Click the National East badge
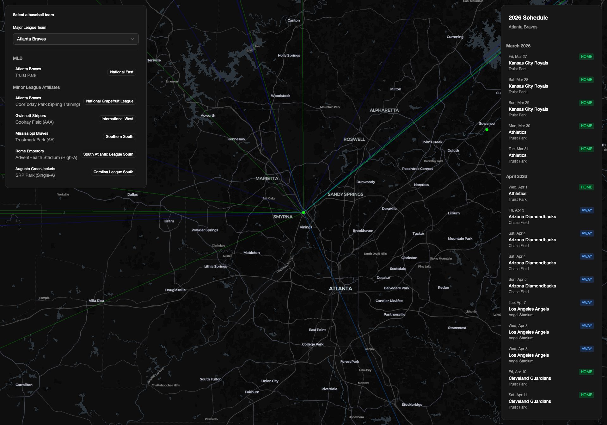This screenshot has height=425, width=607. (122, 72)
